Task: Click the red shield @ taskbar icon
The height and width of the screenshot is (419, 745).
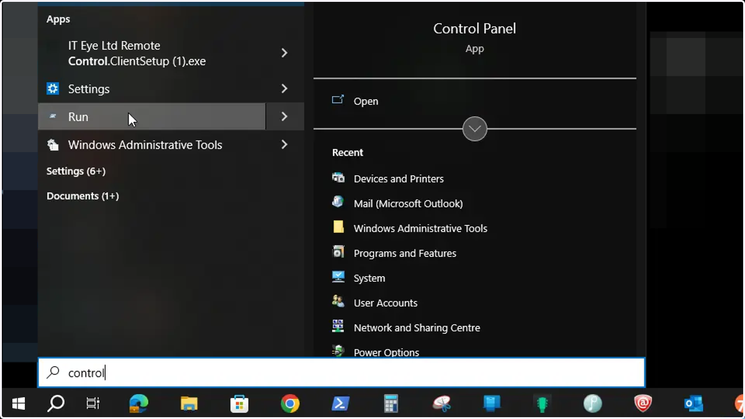Action: pyautogui.click(x=643, y=404)
